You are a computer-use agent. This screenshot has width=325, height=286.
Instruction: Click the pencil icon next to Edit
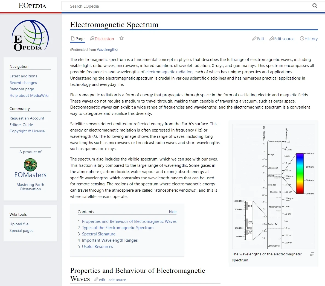pos(254,39)
